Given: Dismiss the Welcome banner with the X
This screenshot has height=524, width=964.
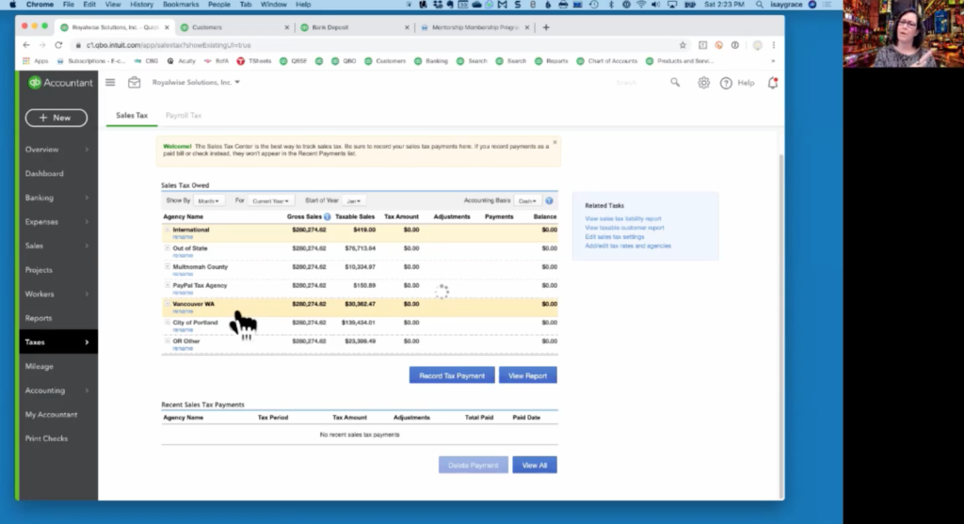Looking at the screenshot, I should 554,143.
